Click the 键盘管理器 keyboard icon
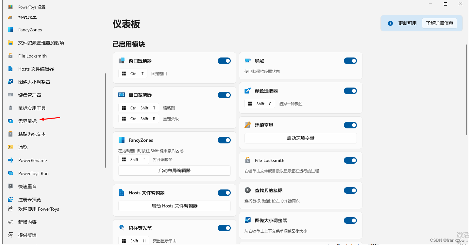Viewport: 469px width, 245px height. pos(10,95)
